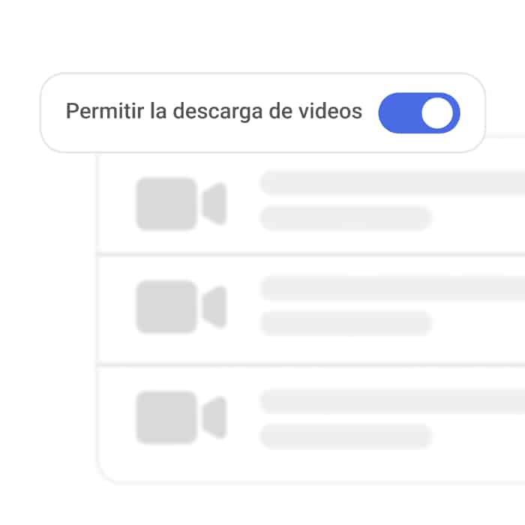Select the second video's long title placeholder
The width and height of the screenshot is (525, 525).
(393, 288)
